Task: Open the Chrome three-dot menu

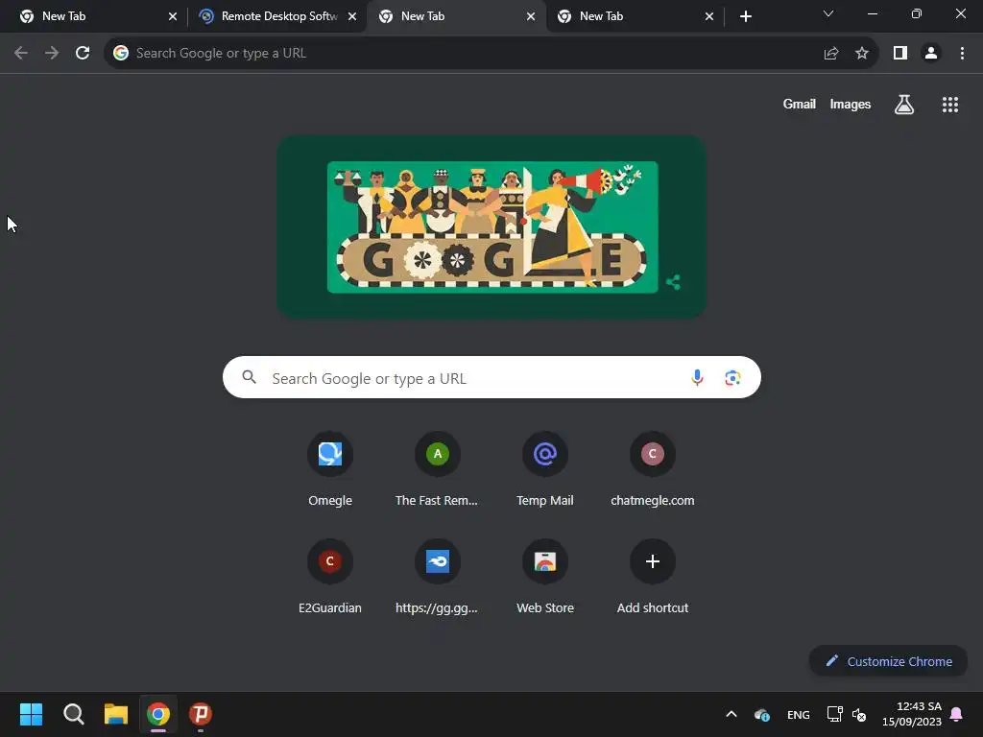Action: pos(962,54)
